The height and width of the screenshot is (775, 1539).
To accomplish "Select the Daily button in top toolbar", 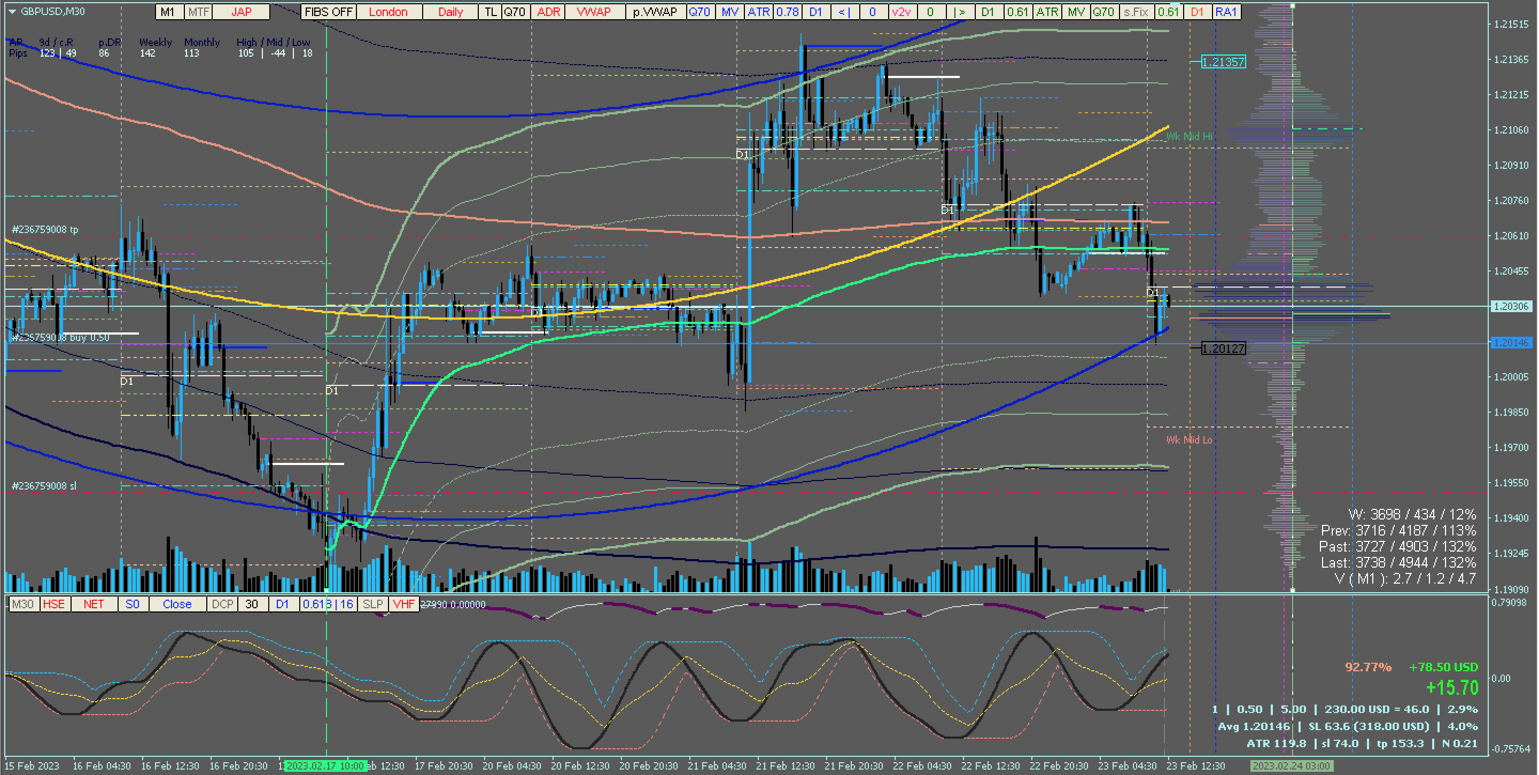I will (450, 12).
